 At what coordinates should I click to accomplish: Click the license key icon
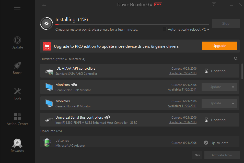click(197, 155)
